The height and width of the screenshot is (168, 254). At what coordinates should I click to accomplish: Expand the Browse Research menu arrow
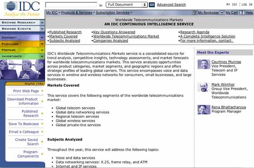42,23
